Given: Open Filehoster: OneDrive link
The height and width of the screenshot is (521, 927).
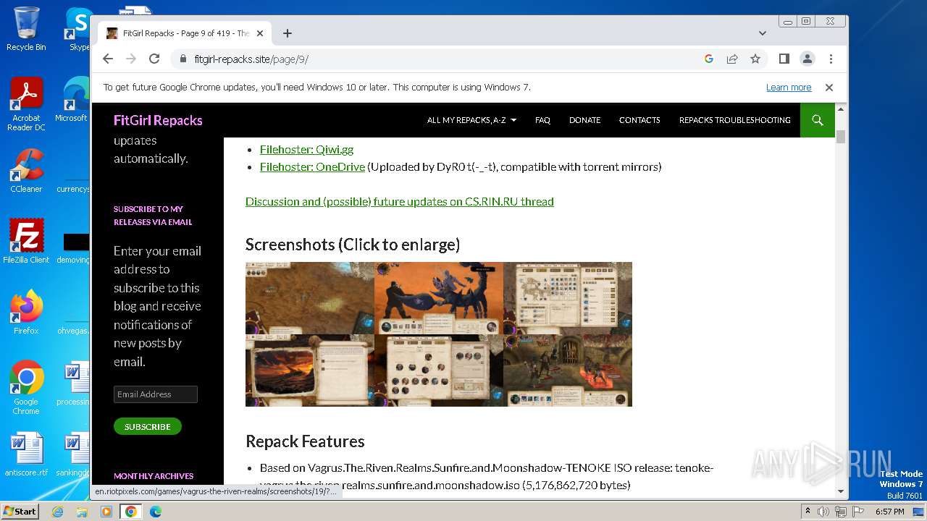Looking at the screenshot, I should click(312, 167).
